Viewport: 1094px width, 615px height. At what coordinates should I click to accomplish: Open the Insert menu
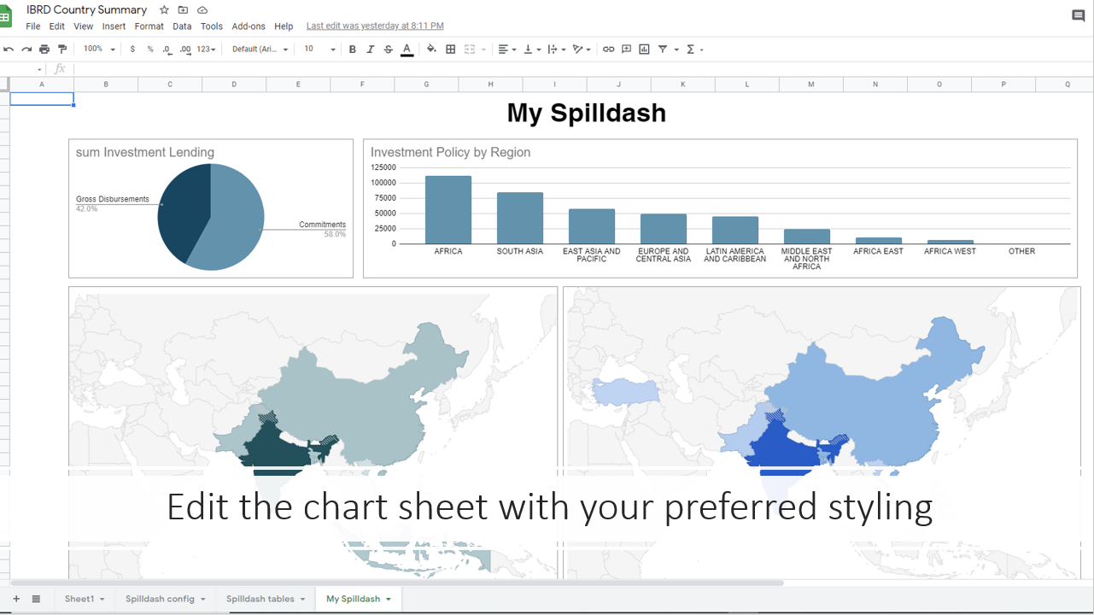coord(114,26)
